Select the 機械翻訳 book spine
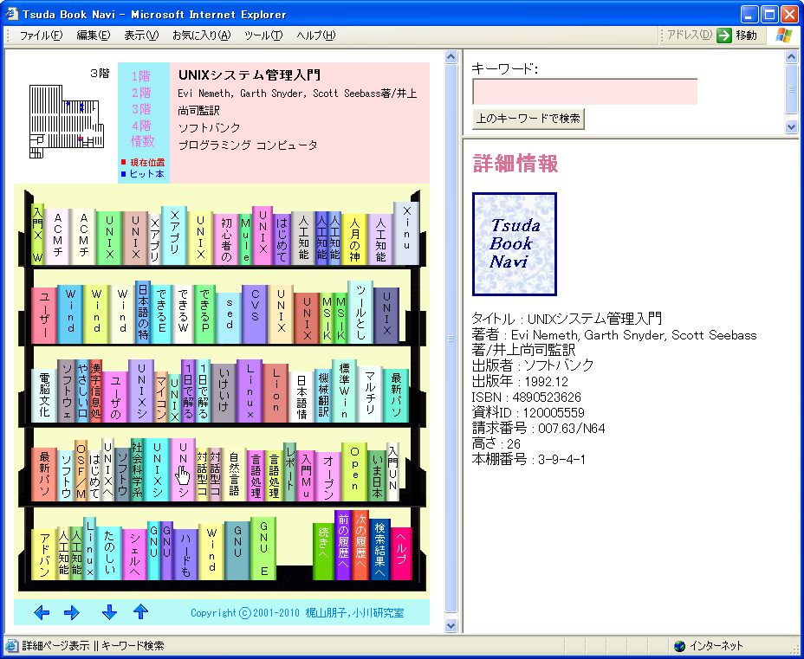This screenshot has height=659, width=804. (x=323, y=395)
